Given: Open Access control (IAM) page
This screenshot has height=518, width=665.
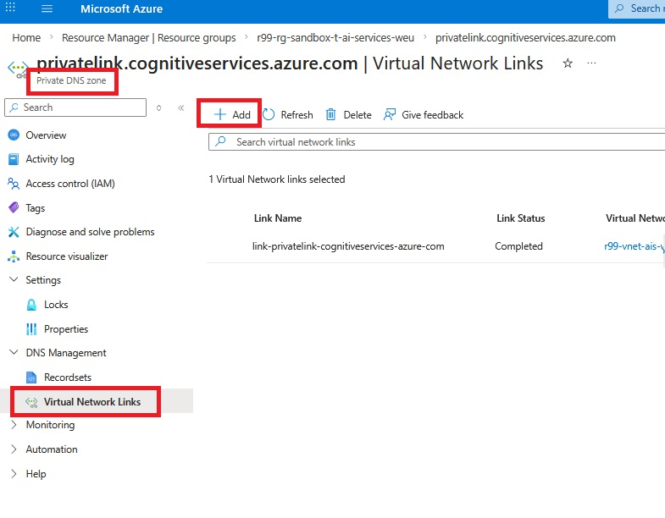Looking at the screenshot, I should (69, 184).
